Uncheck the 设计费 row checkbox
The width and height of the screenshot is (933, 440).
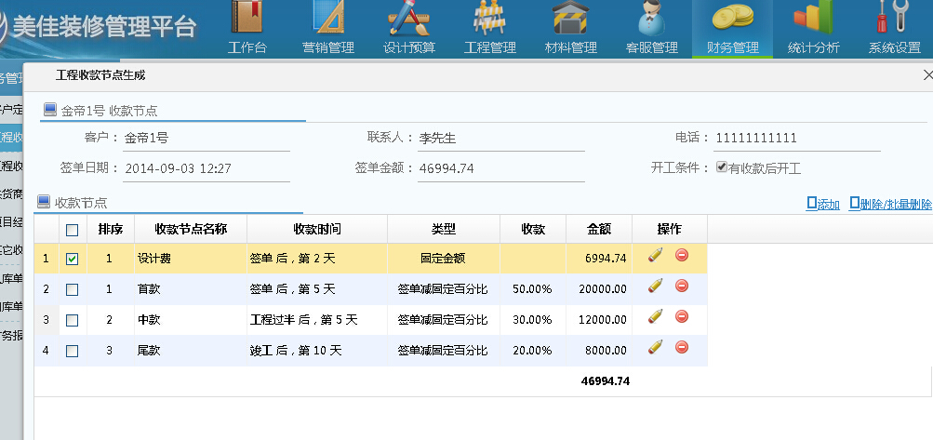click(73, 260)
